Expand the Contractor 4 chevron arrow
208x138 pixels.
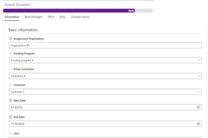199,76
